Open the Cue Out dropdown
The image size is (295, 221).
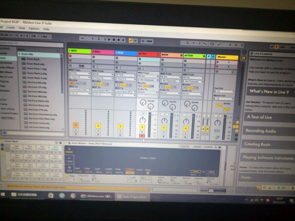(224, 92)
